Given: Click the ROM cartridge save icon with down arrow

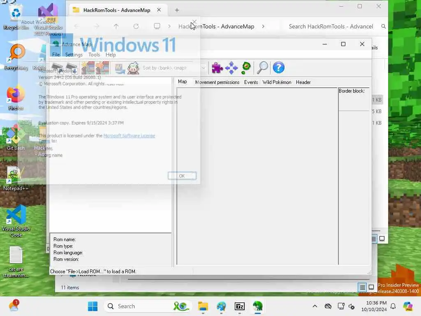Looking at the screenshot, I should pos(72,68).
